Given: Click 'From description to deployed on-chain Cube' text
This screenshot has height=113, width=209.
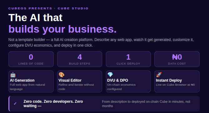Looking at the screenshot, I should [x=146, y=104].
